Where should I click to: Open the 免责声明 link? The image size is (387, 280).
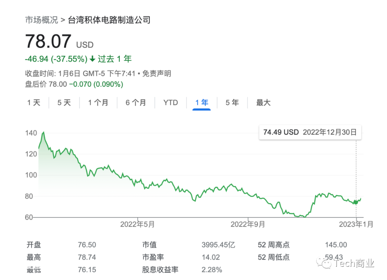pyautogui.click(x=157, y=73)
